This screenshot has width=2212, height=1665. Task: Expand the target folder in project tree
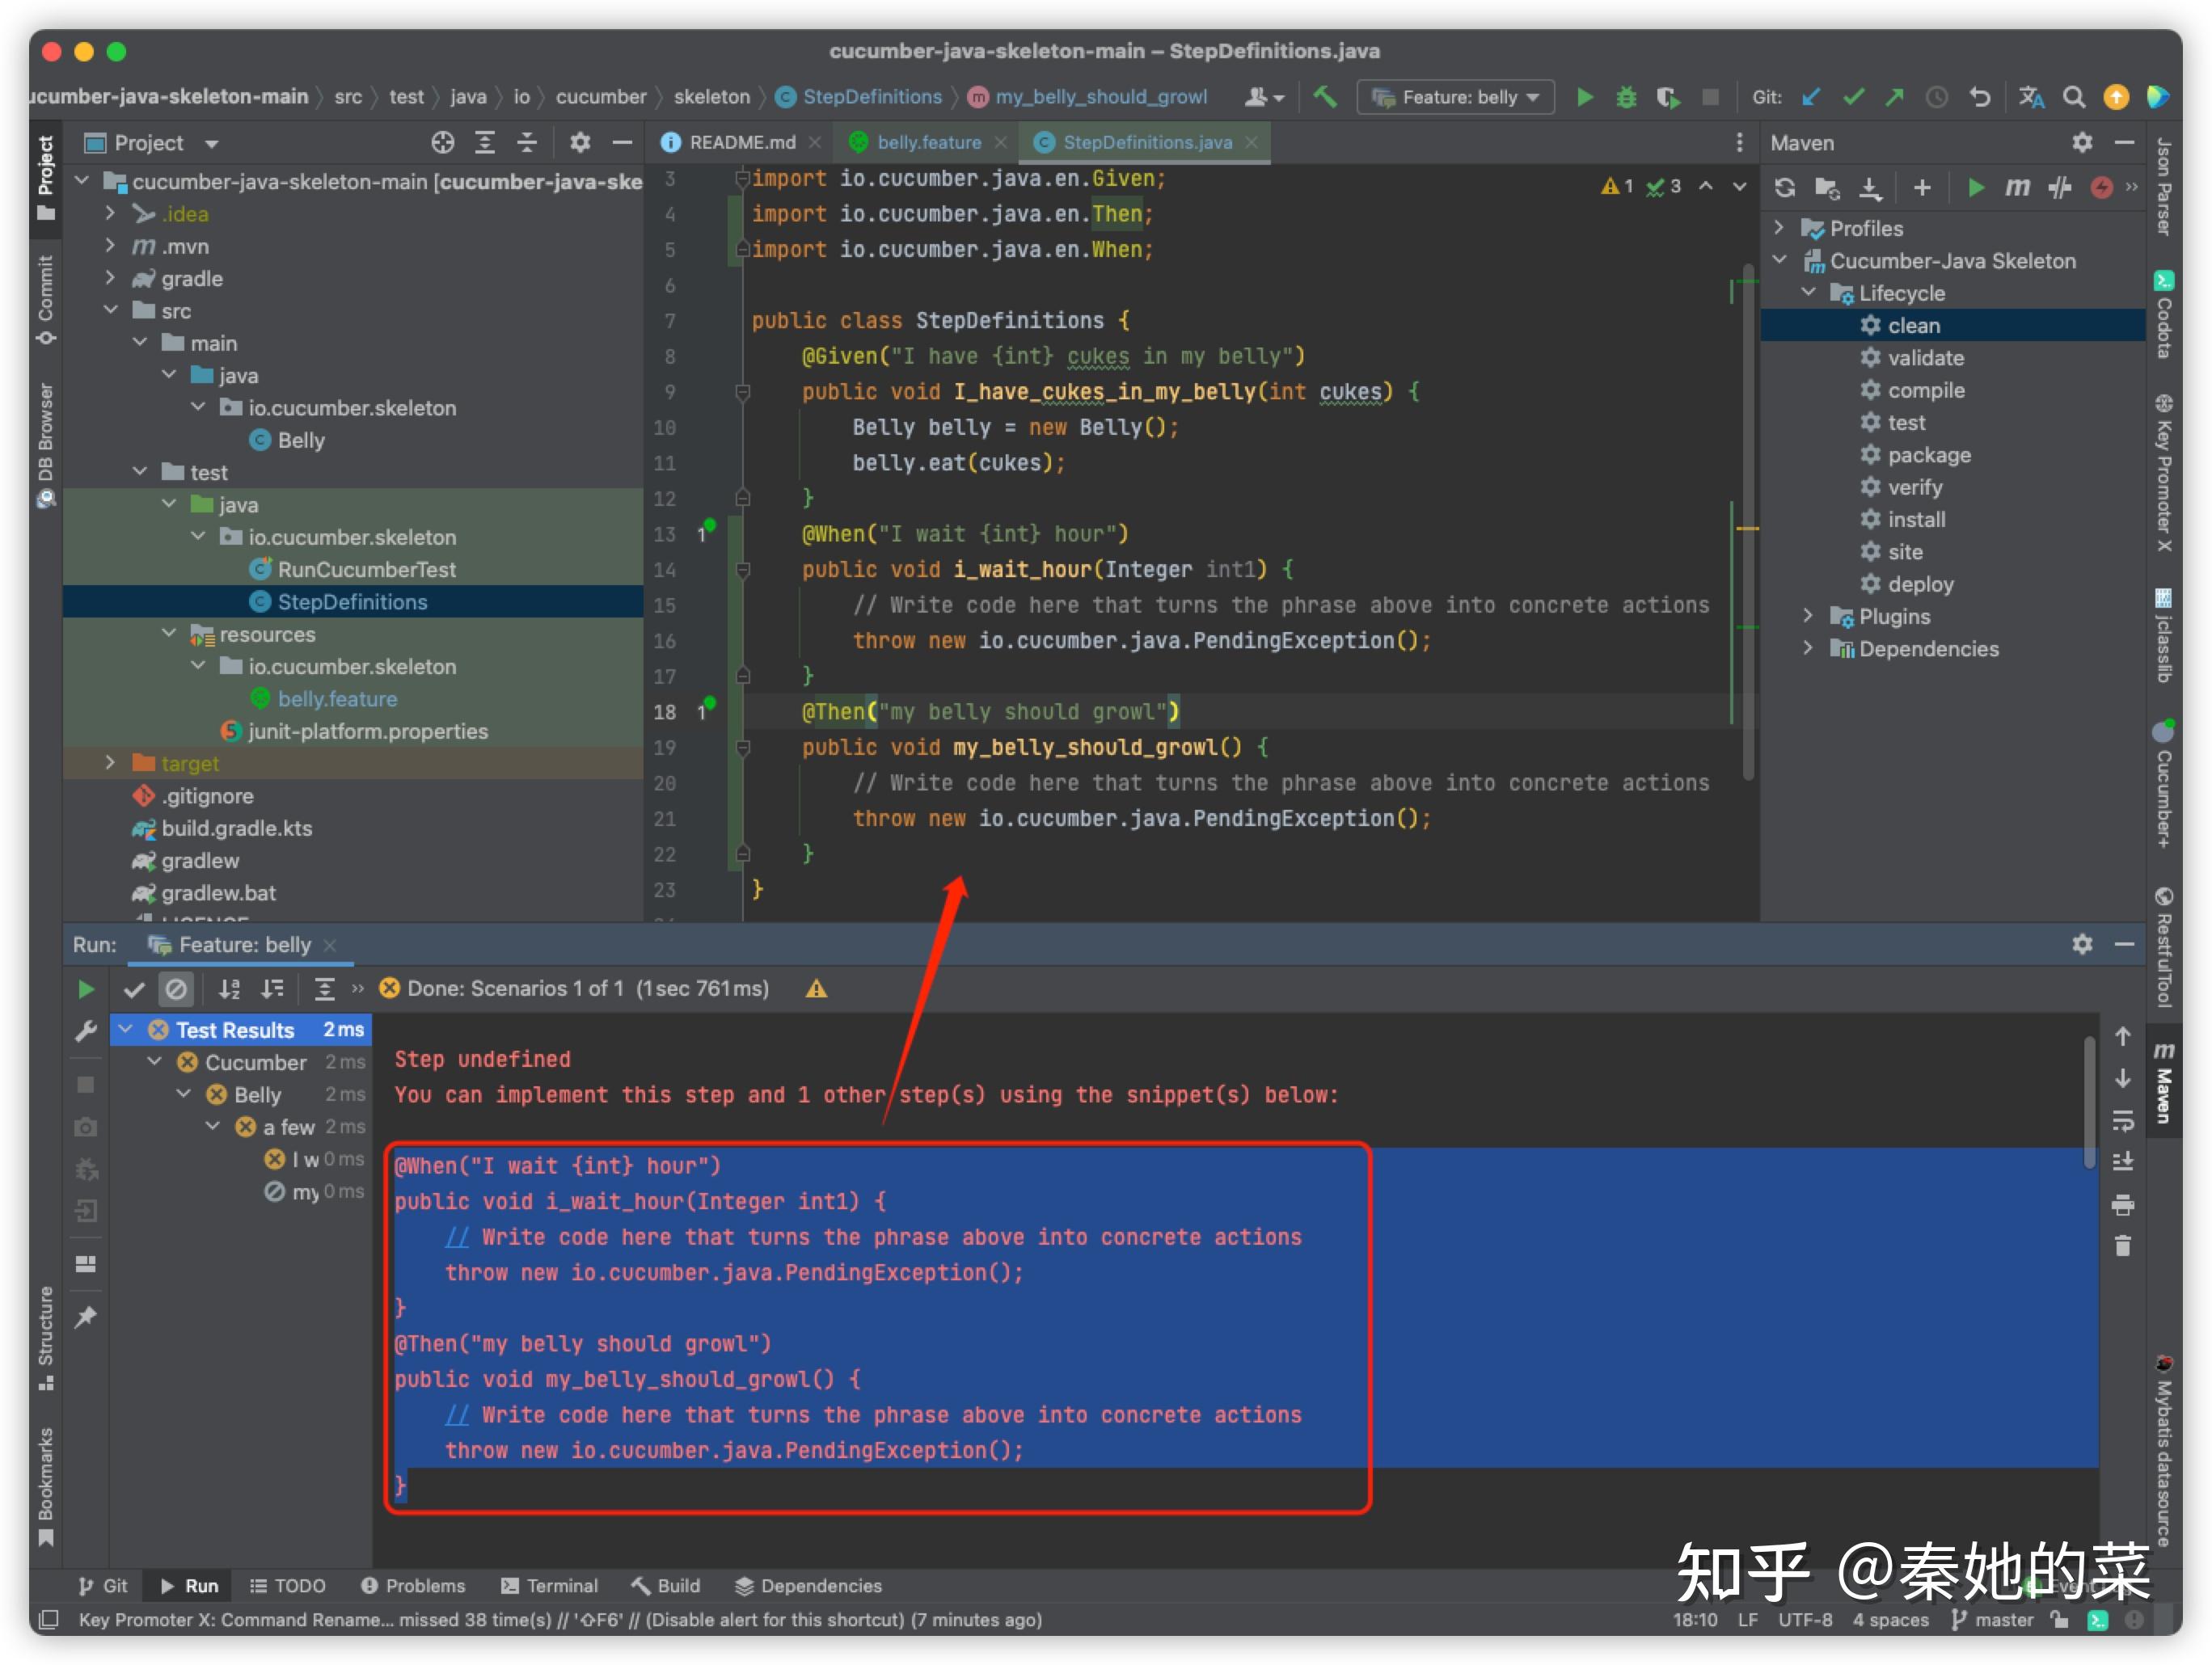(x=110, y=763)
